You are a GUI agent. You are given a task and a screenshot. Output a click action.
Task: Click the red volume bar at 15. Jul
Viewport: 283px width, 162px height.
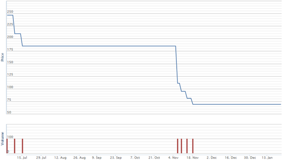point(23,146)
